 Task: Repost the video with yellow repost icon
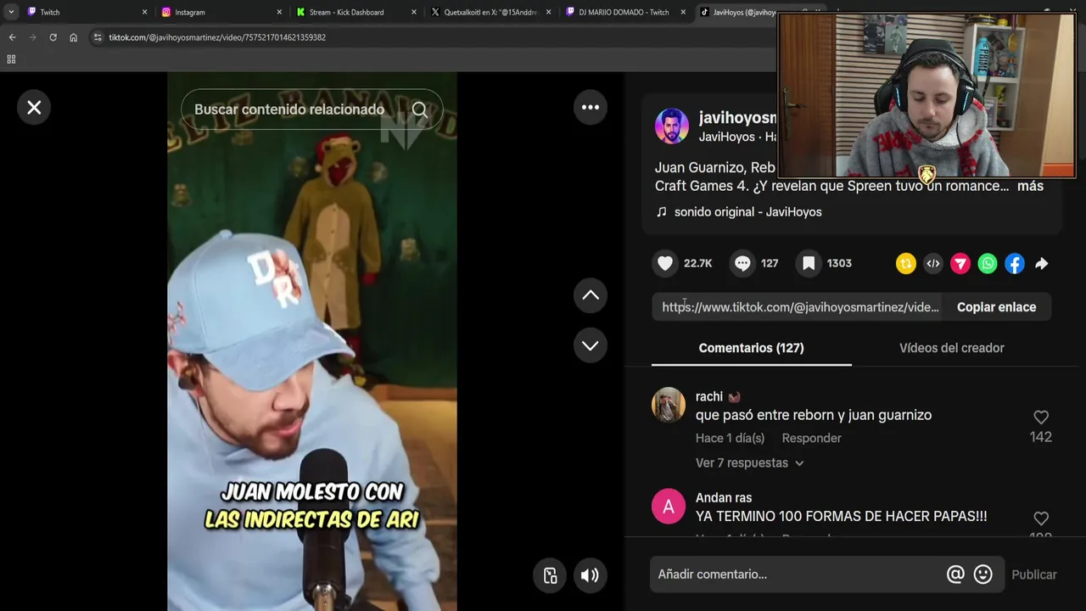[906, 263]
